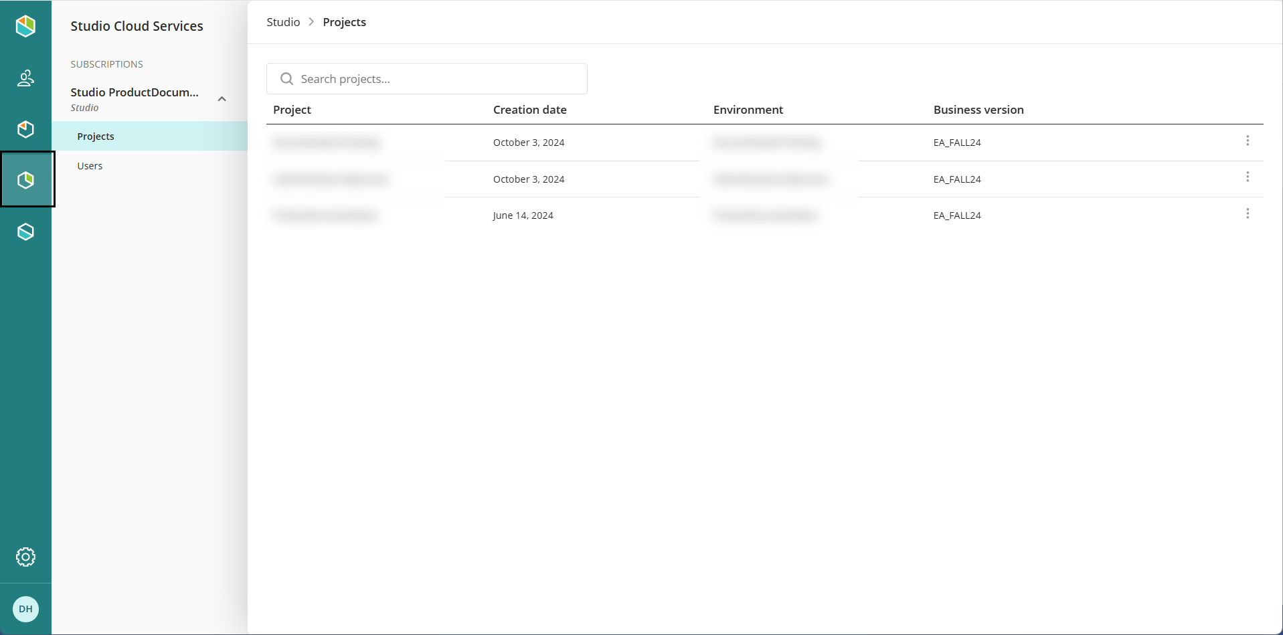Image resolution: width=1283 pixels, height=635 pixels.
Task: Open the striped white hexagon product icon
Action: [25, 232]
